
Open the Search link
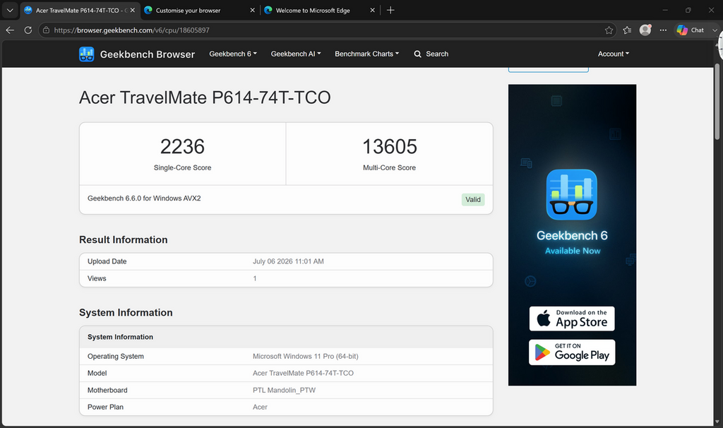click(431, 54)
